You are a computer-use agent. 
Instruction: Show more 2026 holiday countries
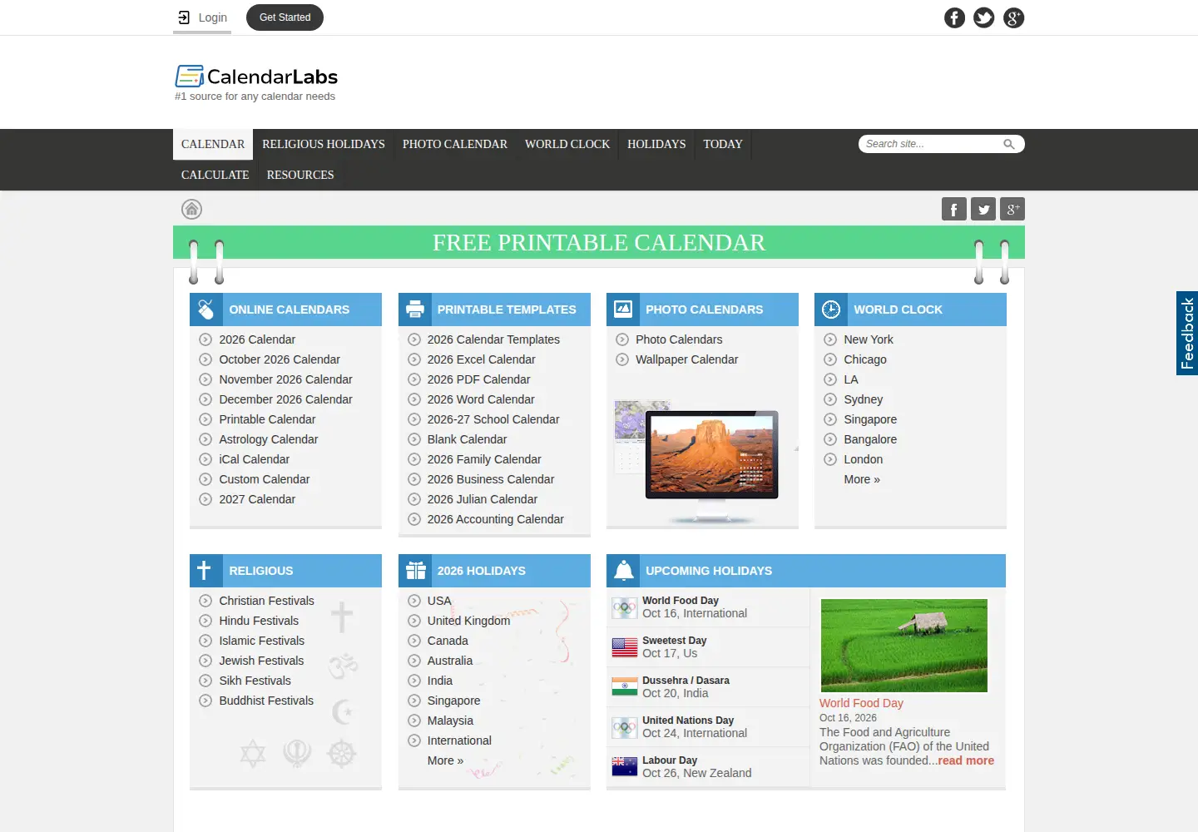click(445, 760)
